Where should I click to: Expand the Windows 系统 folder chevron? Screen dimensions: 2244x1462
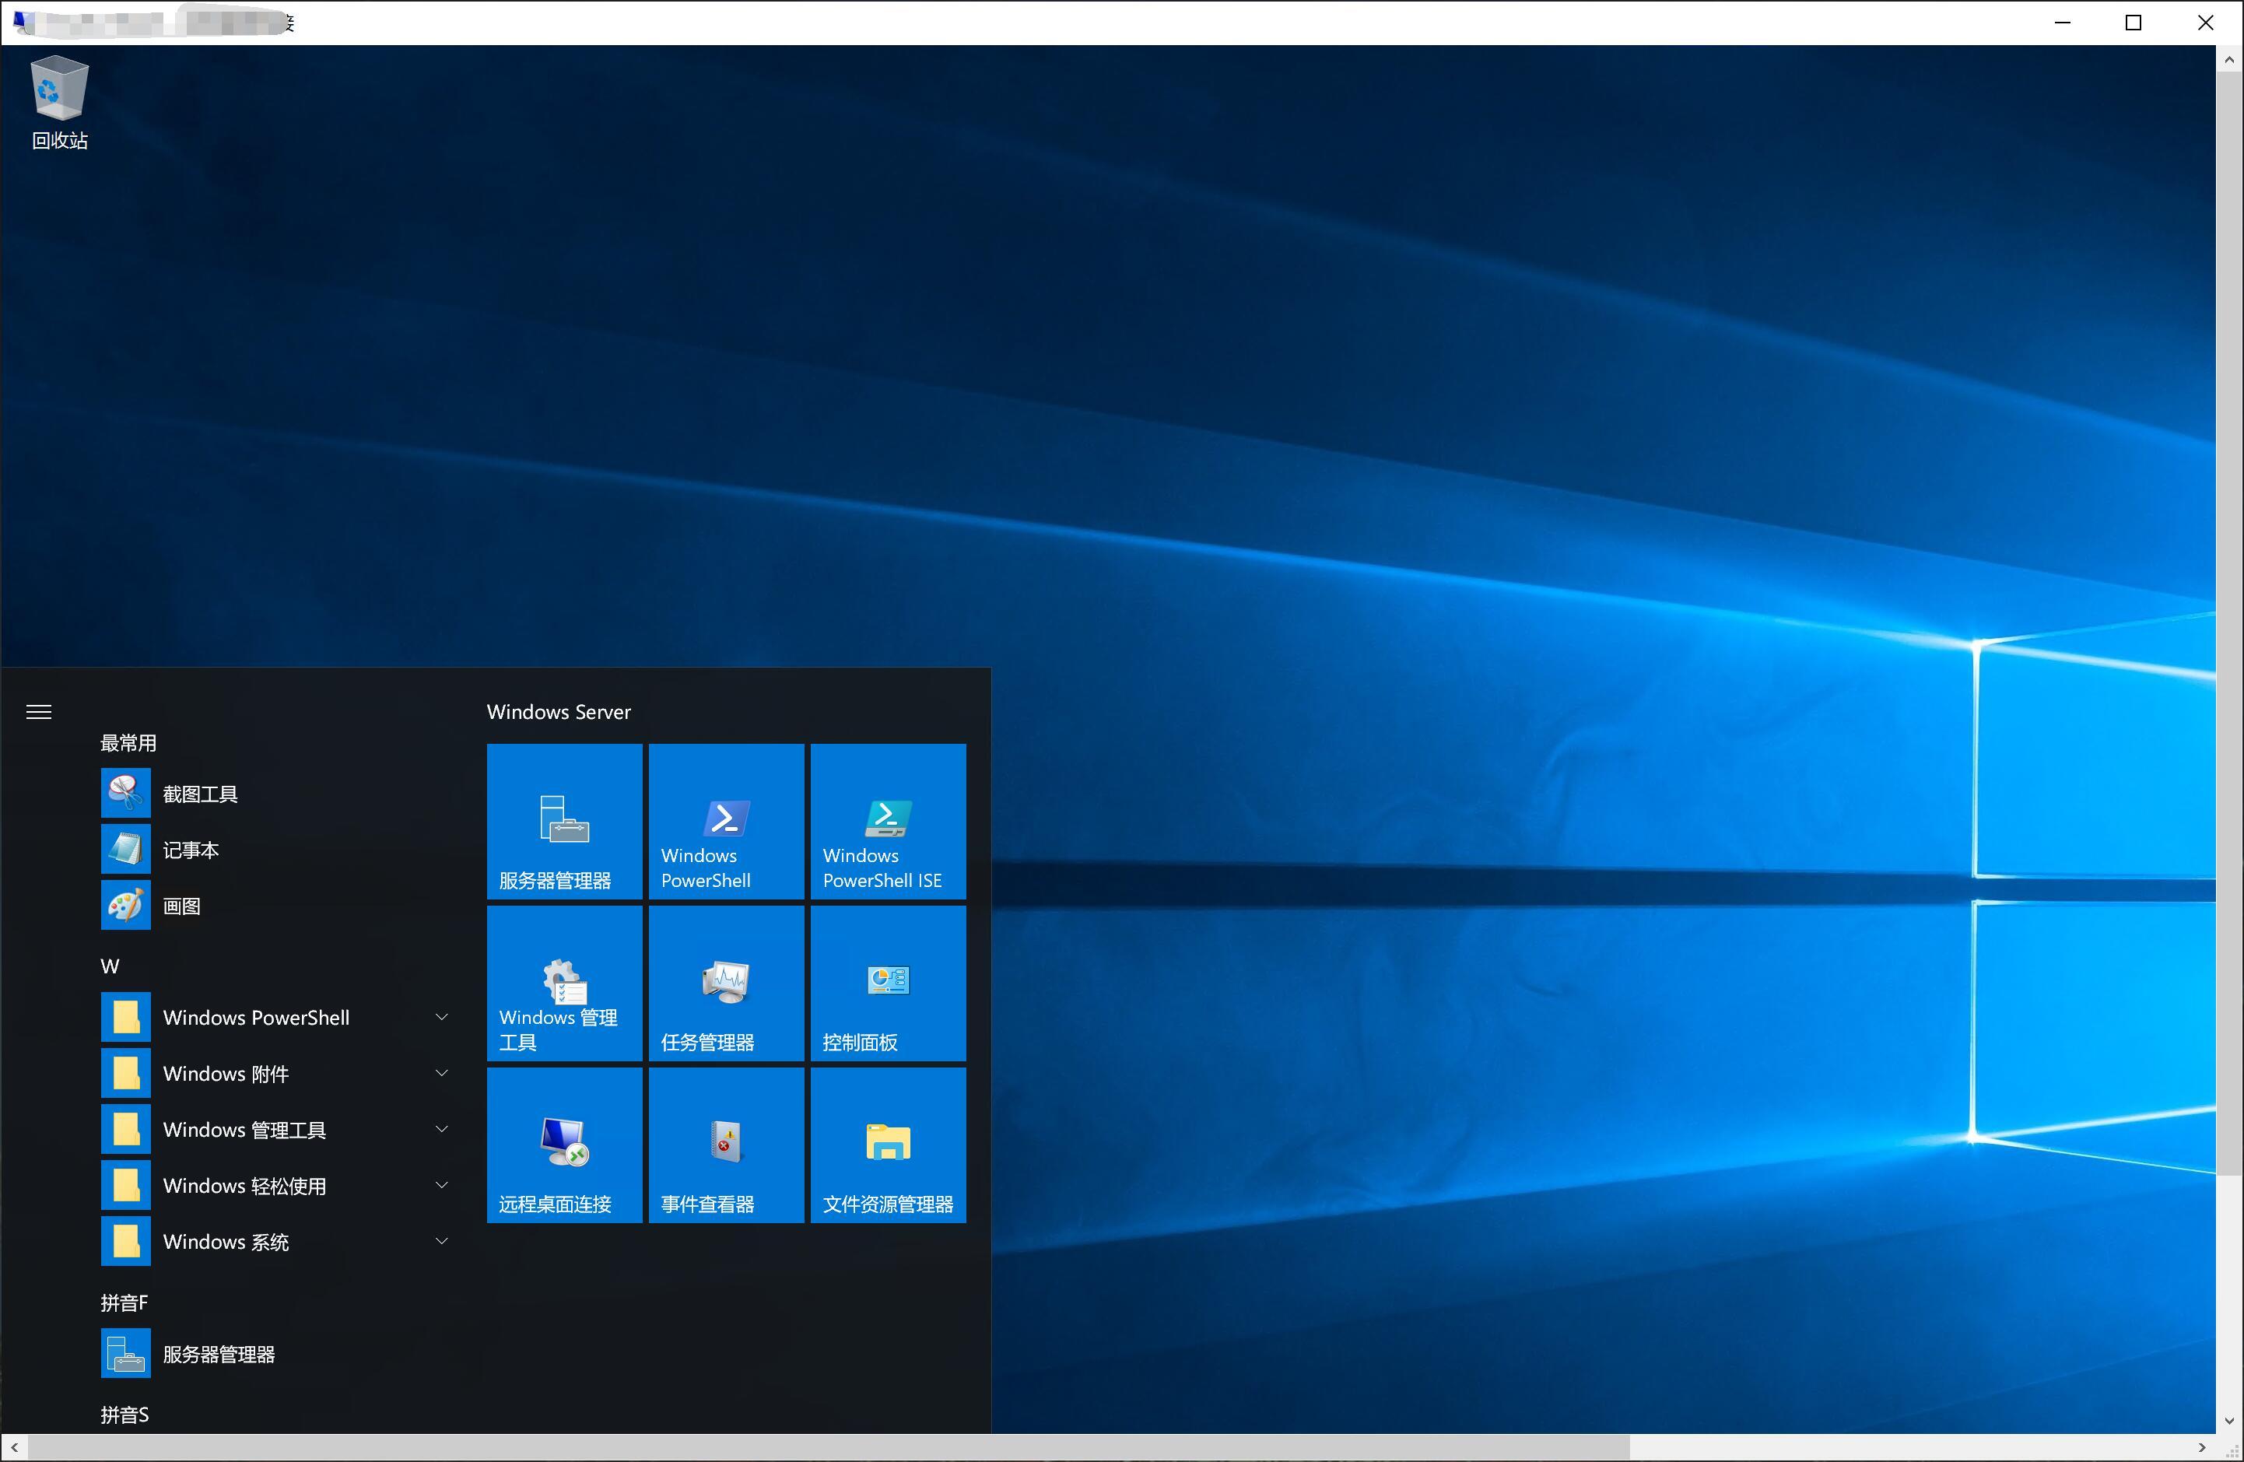(441, 1242)
